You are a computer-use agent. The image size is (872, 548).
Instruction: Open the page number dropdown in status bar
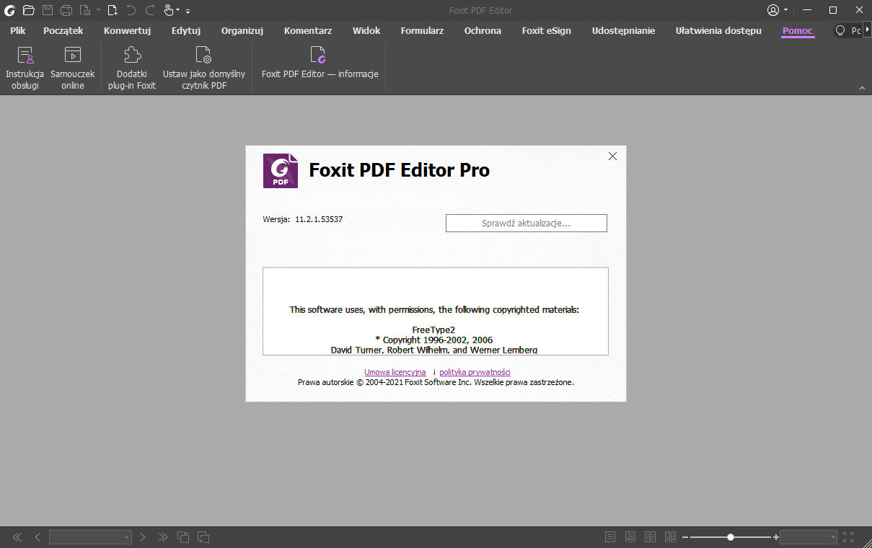coord(127,537)
